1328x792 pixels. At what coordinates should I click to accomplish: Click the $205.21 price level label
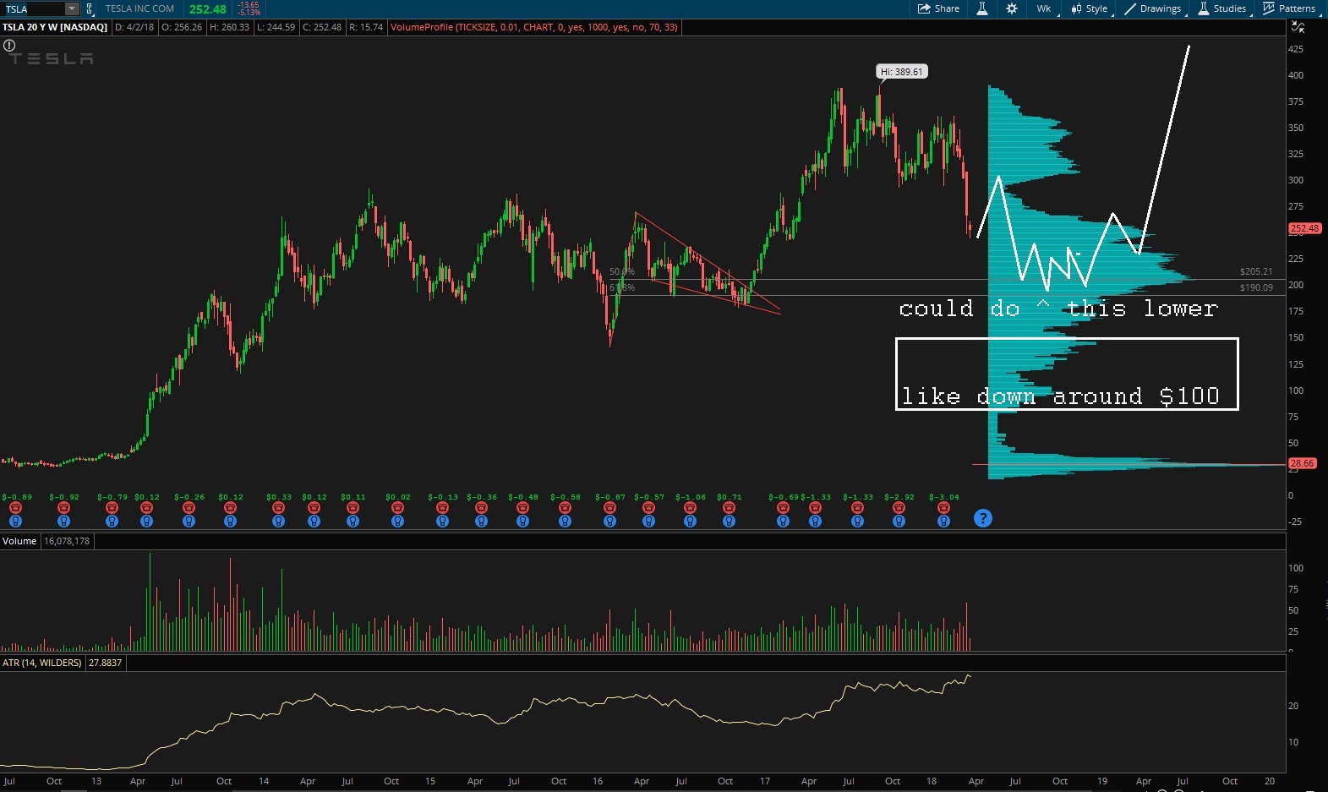click(1256, 271)
